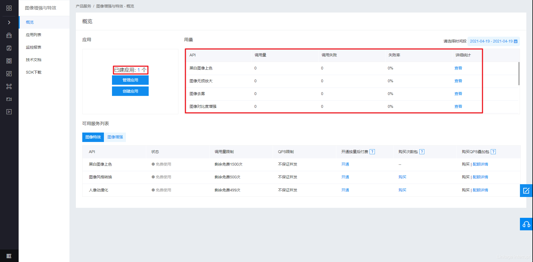Click the 创建应用 button
Screen dimensions: 533x262
point(130,91)
